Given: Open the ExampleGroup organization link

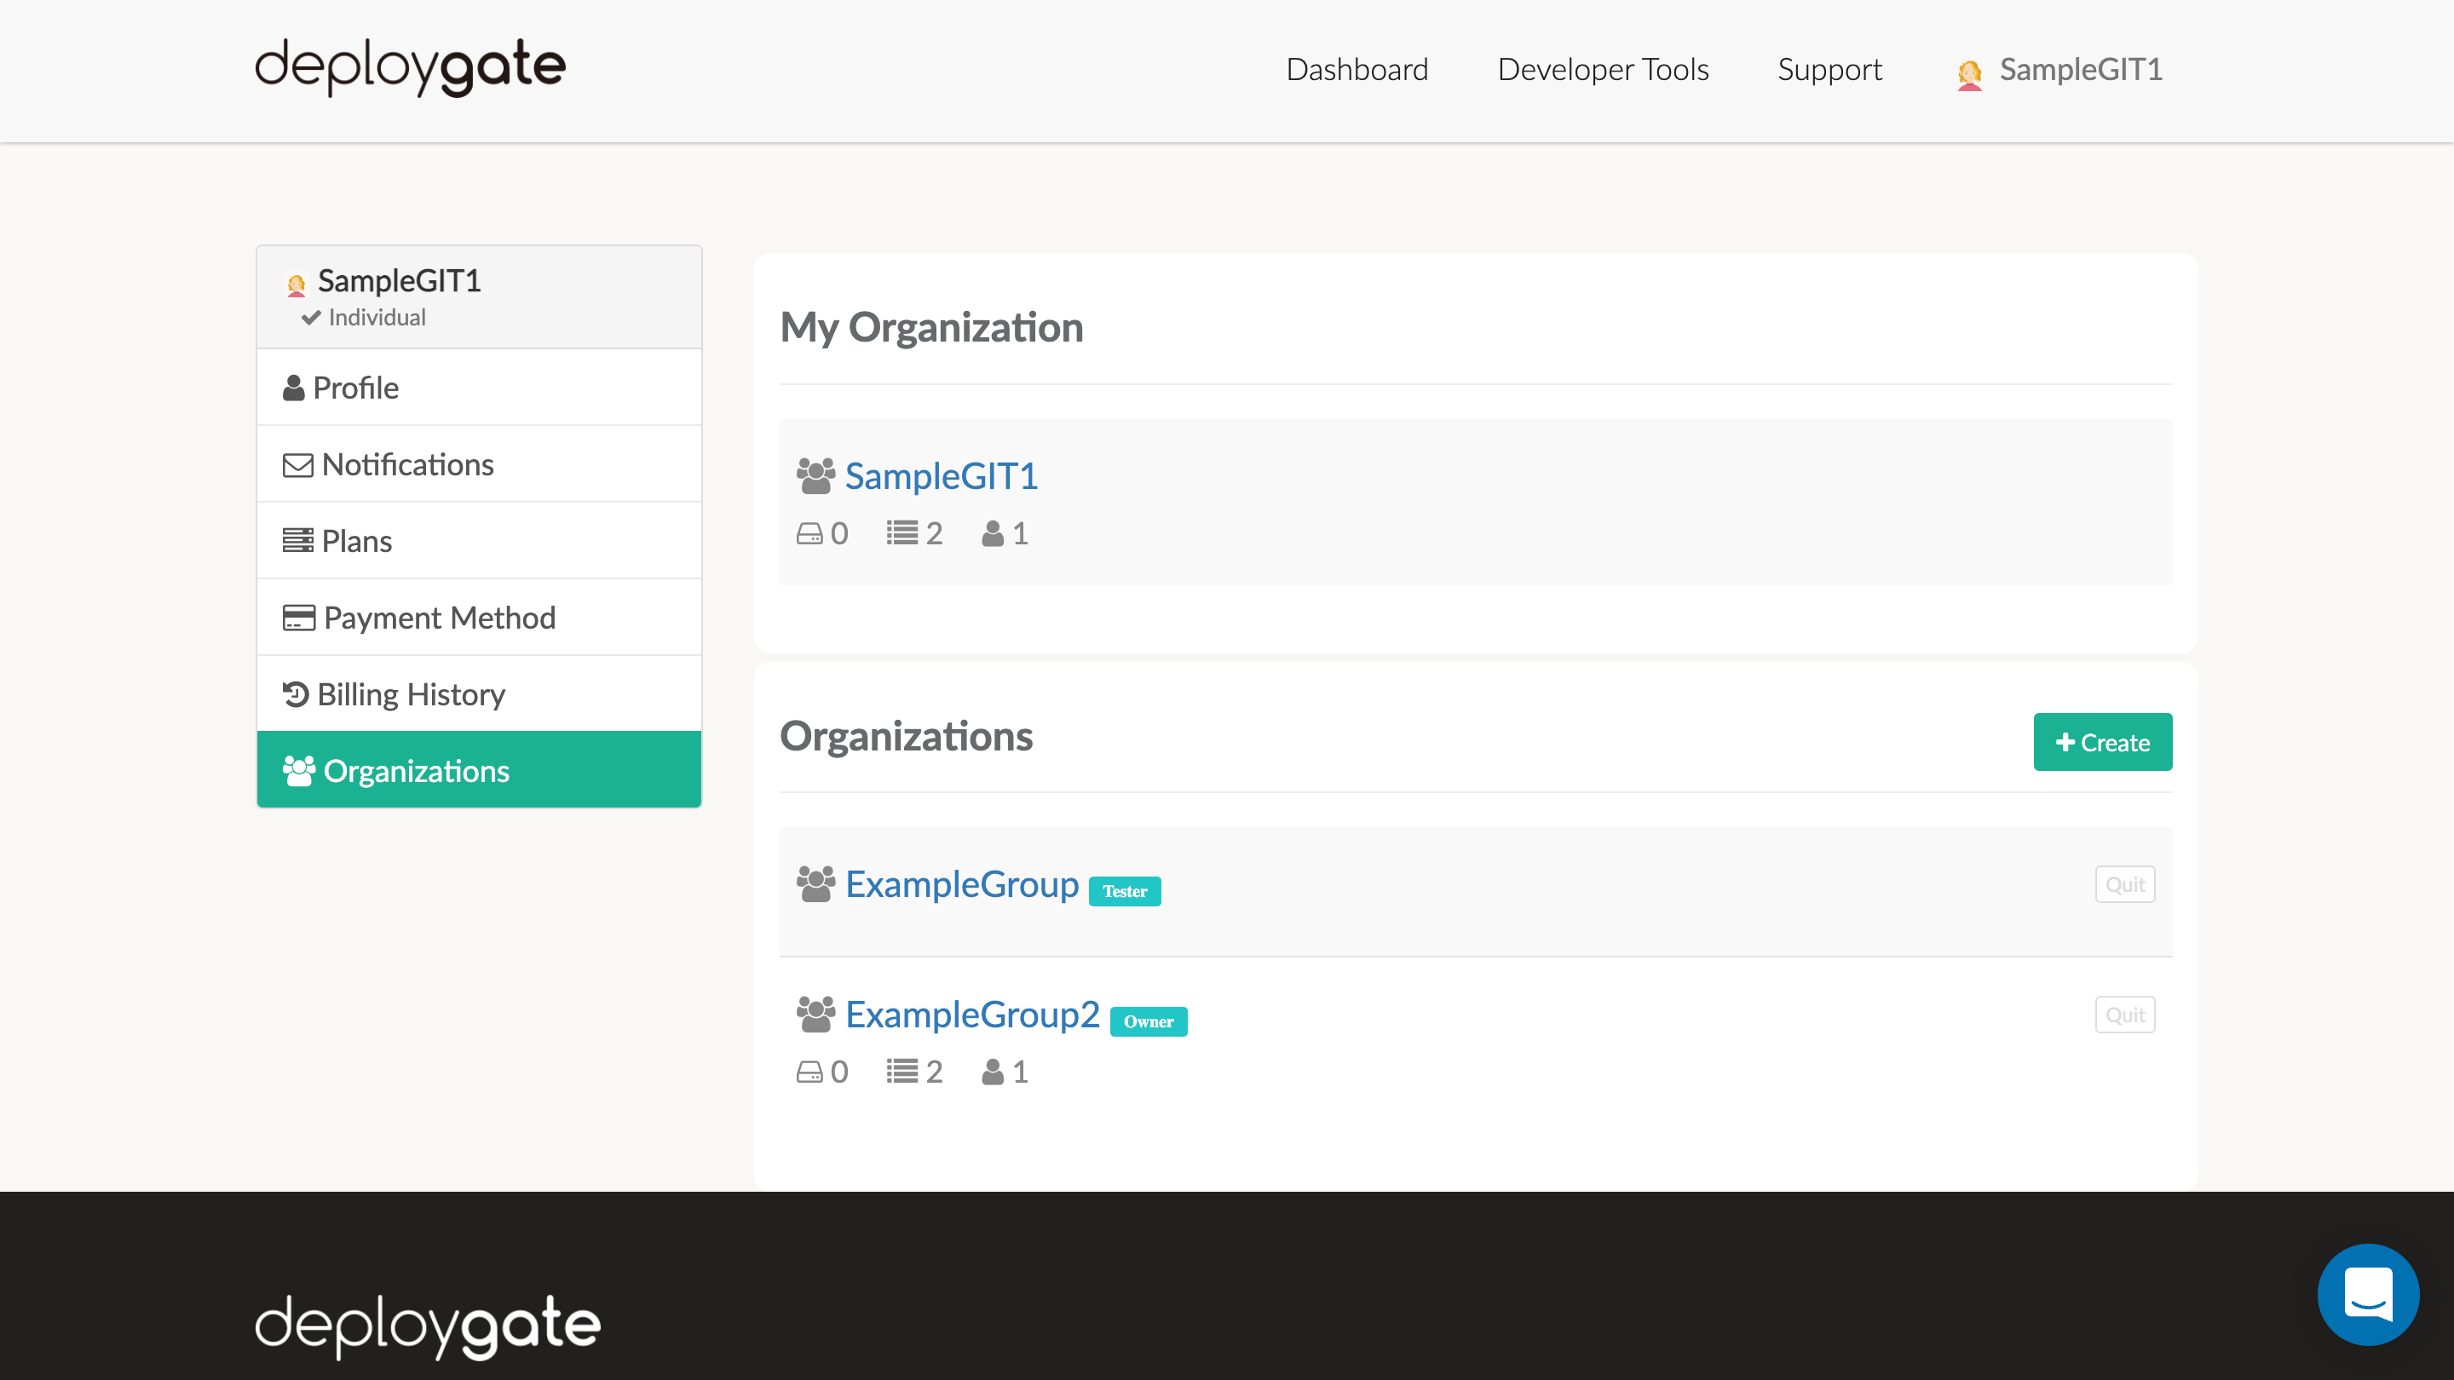Looking at the screenshot, I should point(962,884).
